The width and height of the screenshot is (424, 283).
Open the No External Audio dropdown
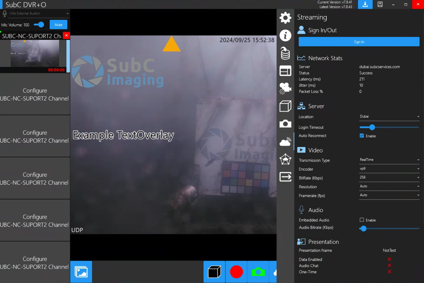tap(39, 14)
